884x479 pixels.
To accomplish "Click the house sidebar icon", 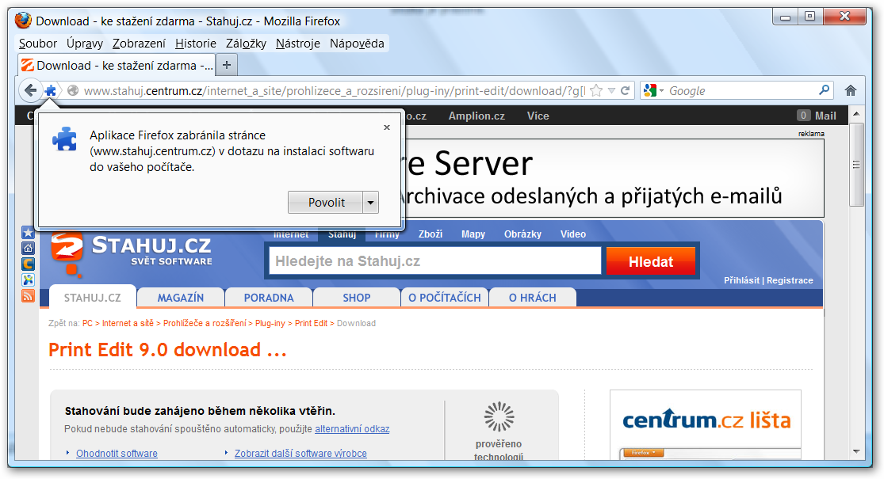I will (x=29, y=249).
